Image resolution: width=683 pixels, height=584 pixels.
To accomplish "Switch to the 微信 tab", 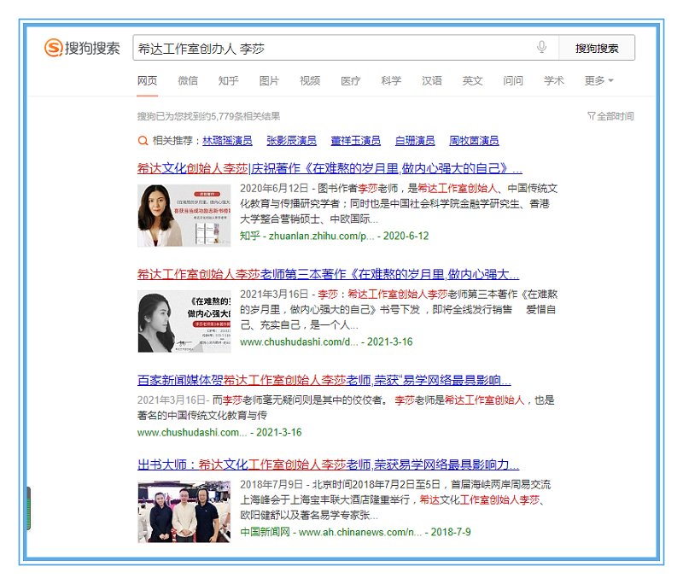I will 188,81.
